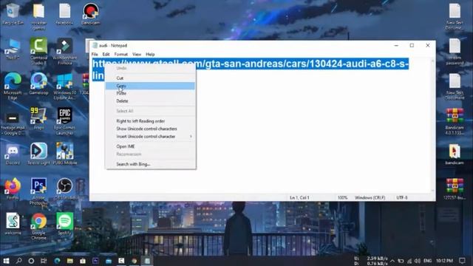Click the Windows (CRLF) status entry

[370, 198]
